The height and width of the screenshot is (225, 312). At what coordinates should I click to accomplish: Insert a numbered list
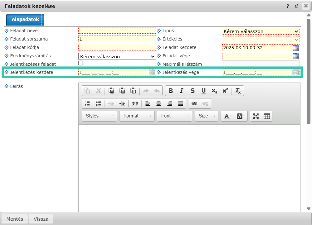coord(87,103)
